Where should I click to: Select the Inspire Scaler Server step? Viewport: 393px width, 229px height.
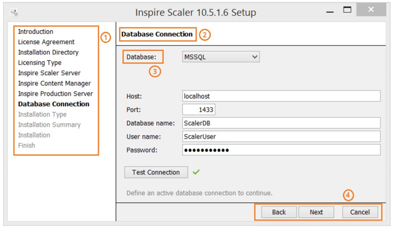pyautogui.click(x=49, y=73)
